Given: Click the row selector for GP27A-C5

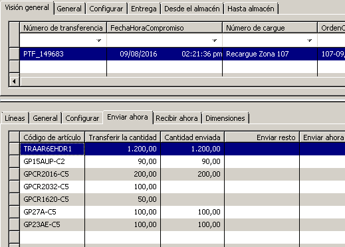Looking at the screenshot, I should pyautogui.click(x=14, y=212).
